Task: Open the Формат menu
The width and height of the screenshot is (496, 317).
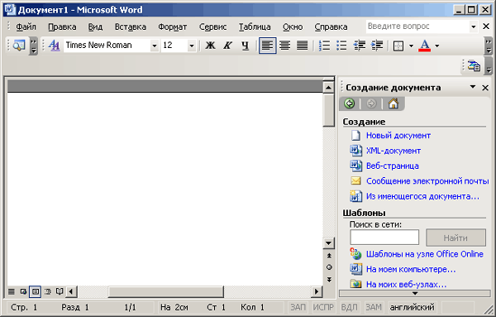Action: (173, 27)
